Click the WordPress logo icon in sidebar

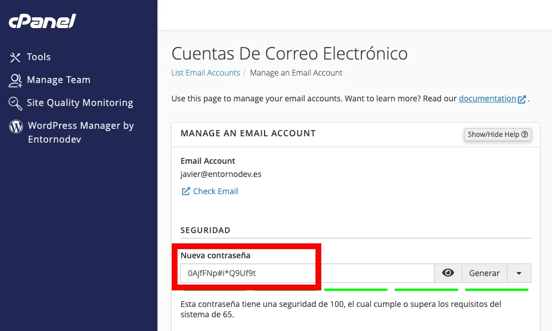16,126
